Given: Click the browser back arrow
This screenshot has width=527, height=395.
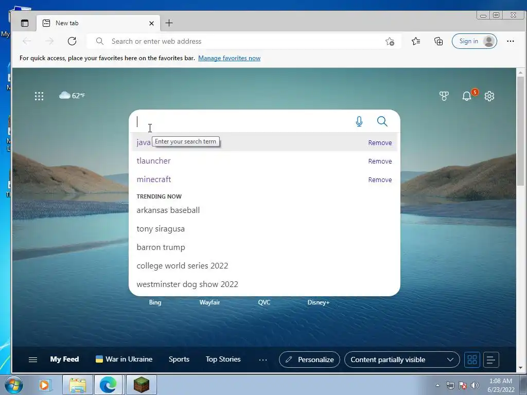Looking at the screenshot, I should 27,41.
